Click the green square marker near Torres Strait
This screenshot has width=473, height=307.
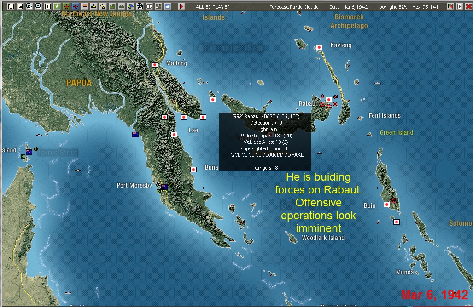(23, 157)
